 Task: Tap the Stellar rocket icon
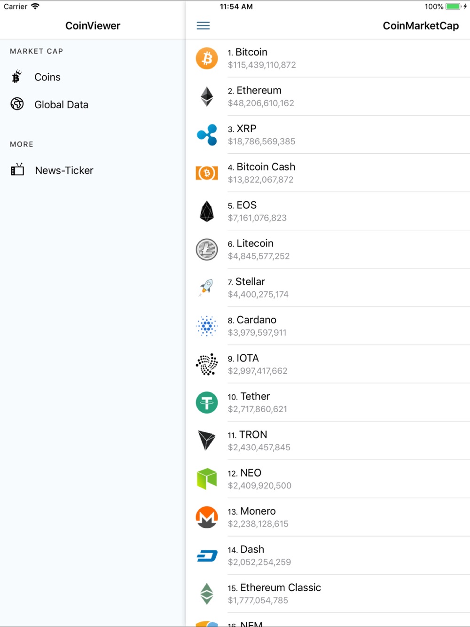point(207,288)
